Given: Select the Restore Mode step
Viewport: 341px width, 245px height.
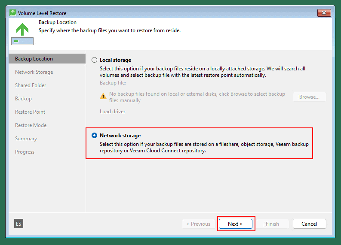Looking at the screenshot, I should [x=31, y=125].
